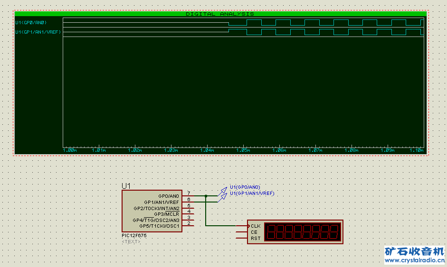Click the blue U1(GP1/AN1/VREF) probe label
Screen dimensions: 447x267
252,193
